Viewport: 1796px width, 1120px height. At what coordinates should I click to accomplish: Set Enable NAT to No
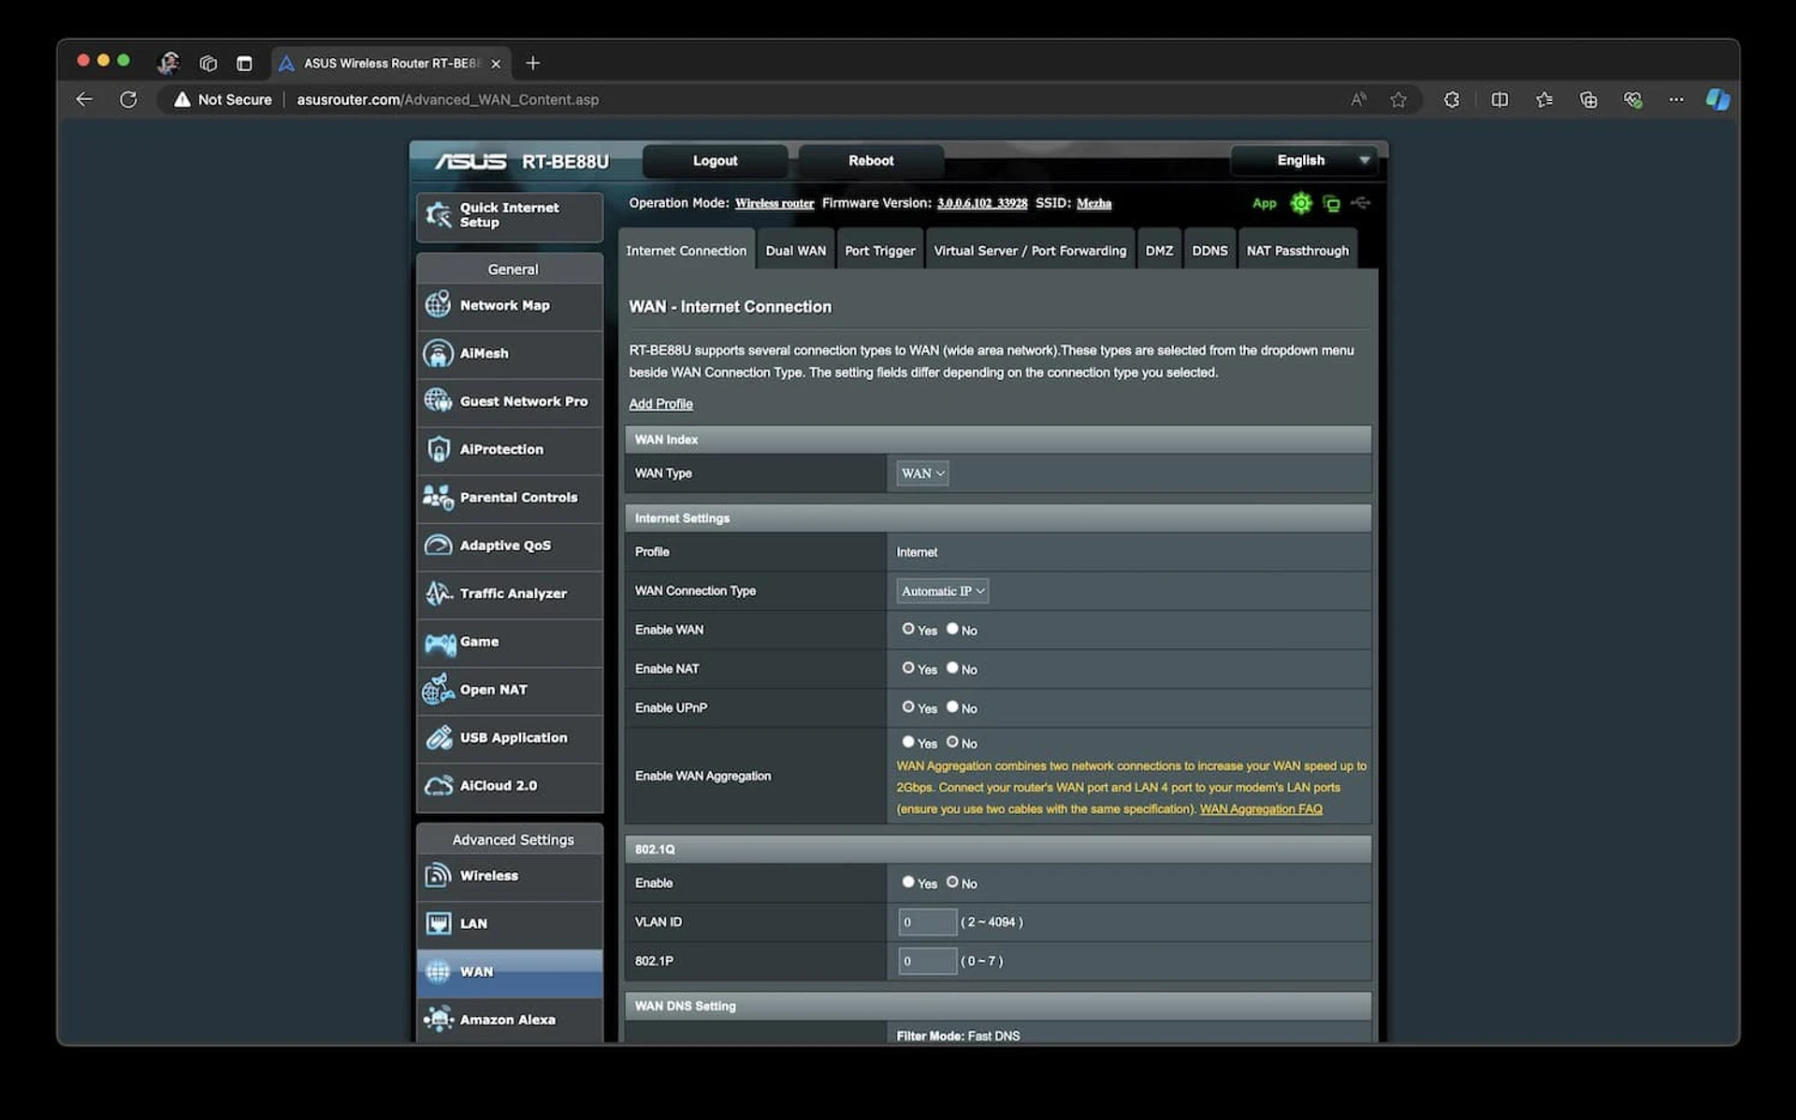[x=952, y=668]
